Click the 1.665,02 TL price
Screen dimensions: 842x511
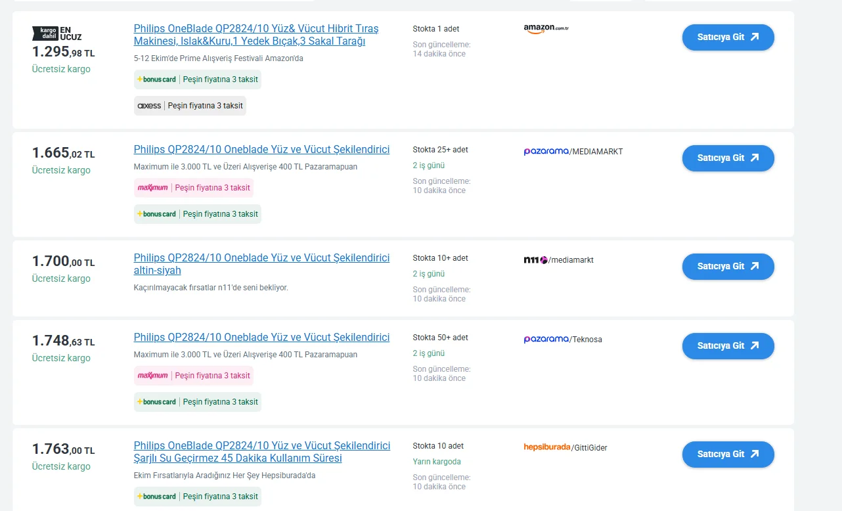[63, 153]
